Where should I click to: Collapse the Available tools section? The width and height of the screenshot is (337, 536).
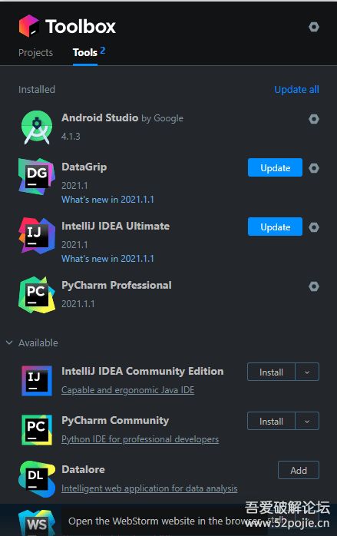(x=9, y=342)
